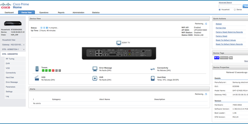The image size is (248, 124).
Task: Expand the STB - ADB657334-1 tree item
Action: tap(24, 49)
